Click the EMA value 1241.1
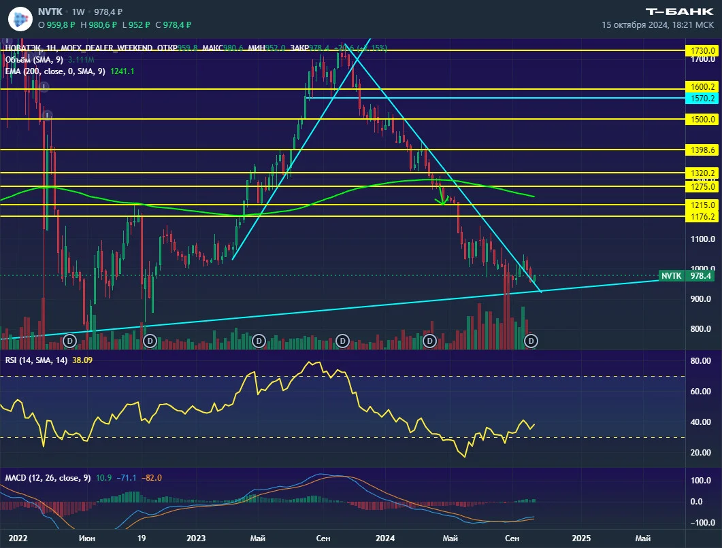The image size is (722, 548). pyautogui.click(x=122, y=71)
